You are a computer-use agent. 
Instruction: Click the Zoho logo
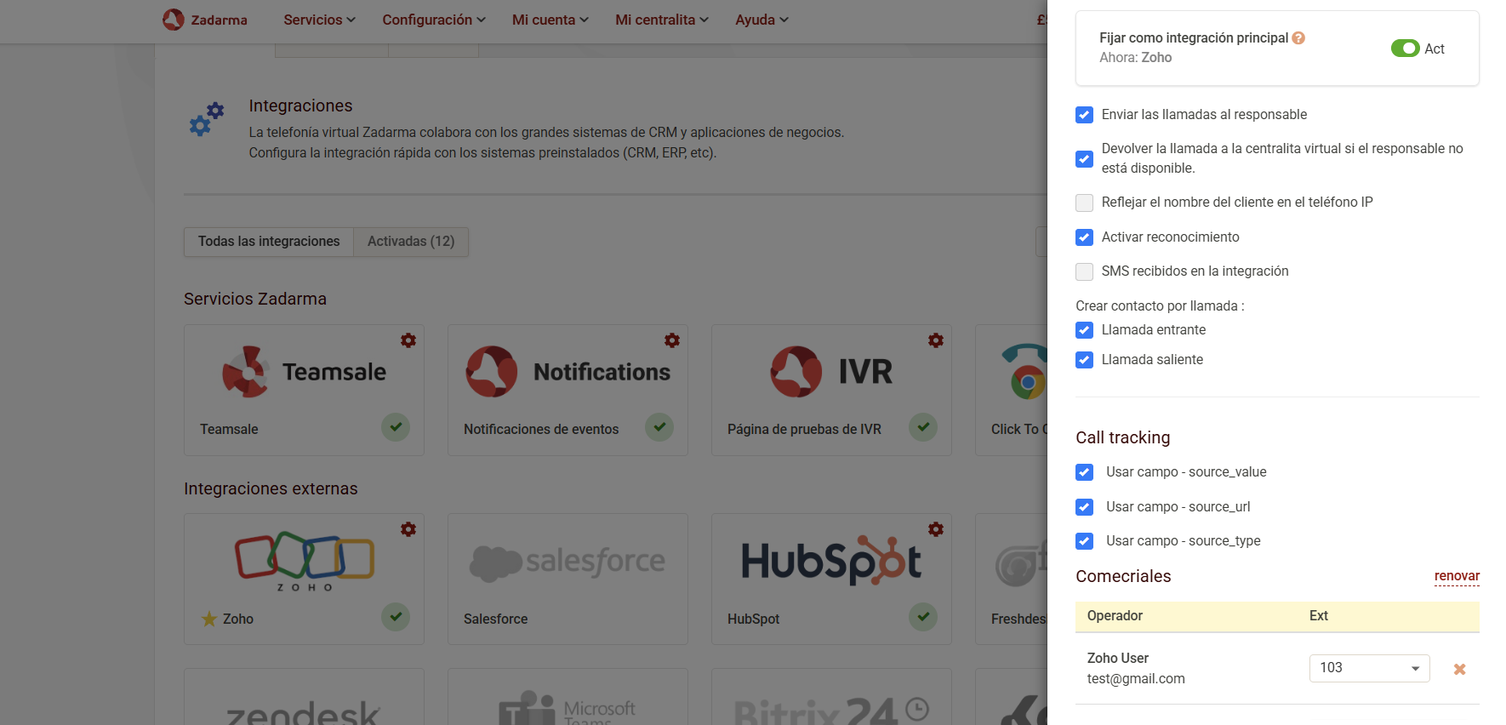coord(305,561)
